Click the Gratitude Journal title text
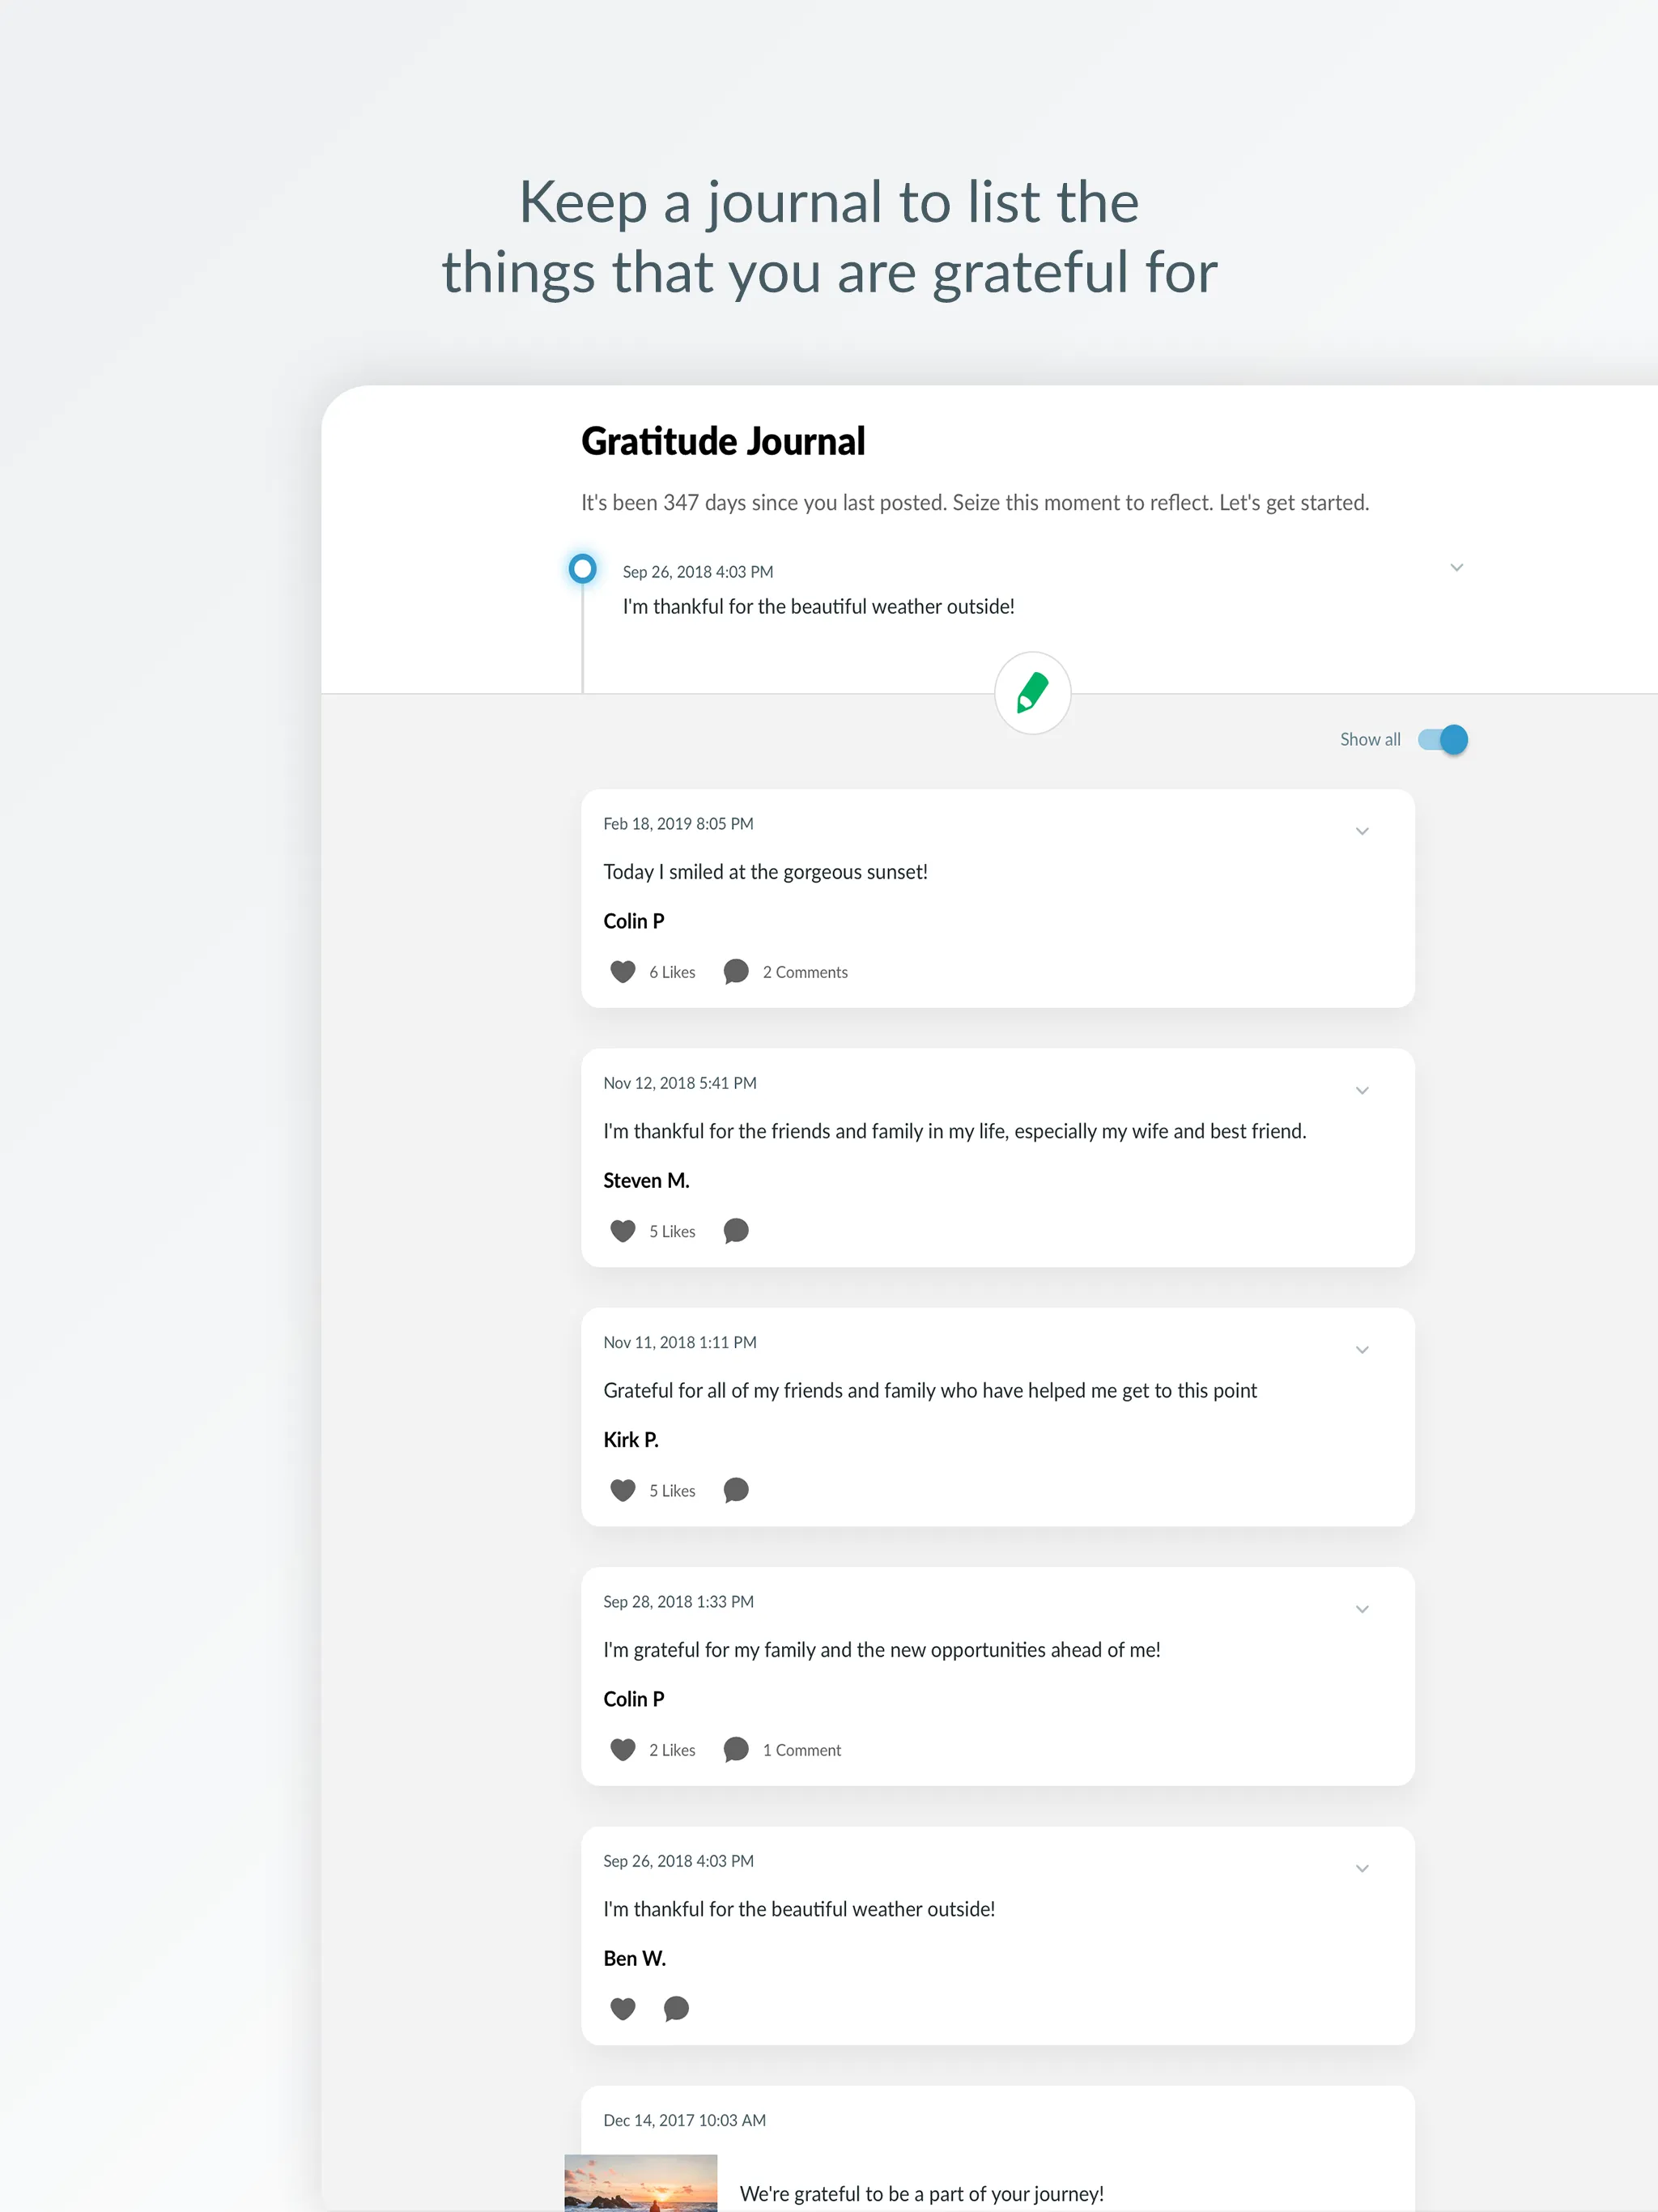 pyautogui.click(x=725, y=440)
